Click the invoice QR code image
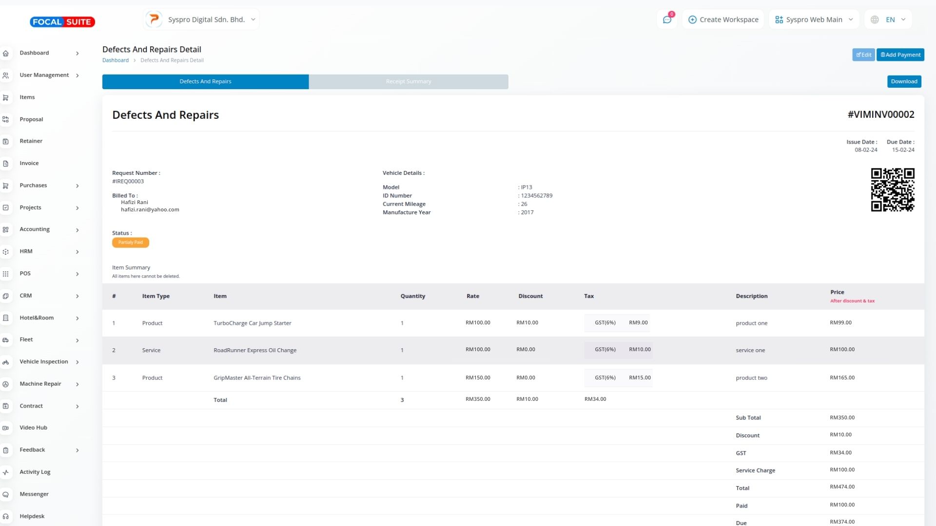936x526 pixels. point(892,190)
